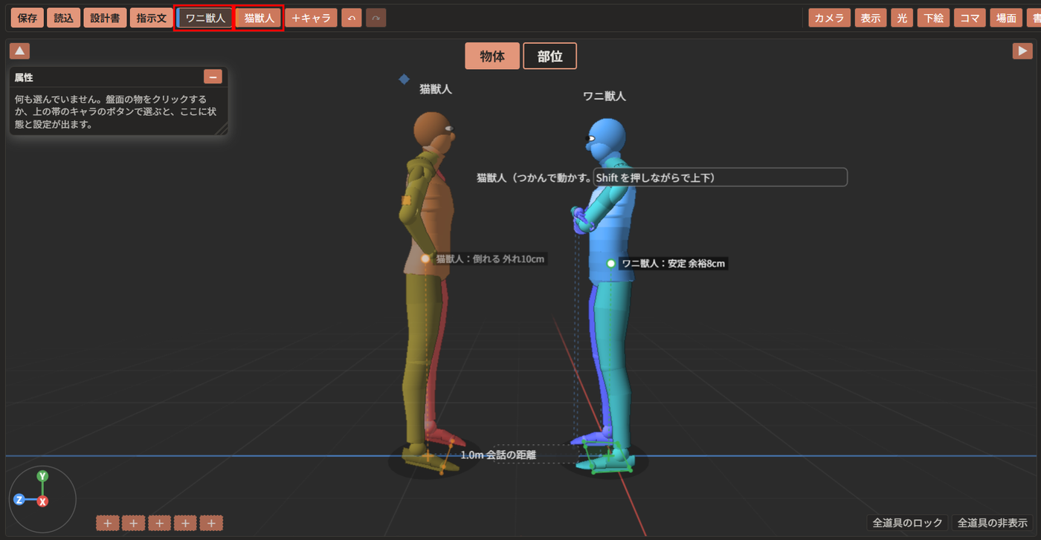The height and width of the screenshot is (540, 1041).
Task: Click the blue Z axis on the view gizmo
Action: (19, 499)
